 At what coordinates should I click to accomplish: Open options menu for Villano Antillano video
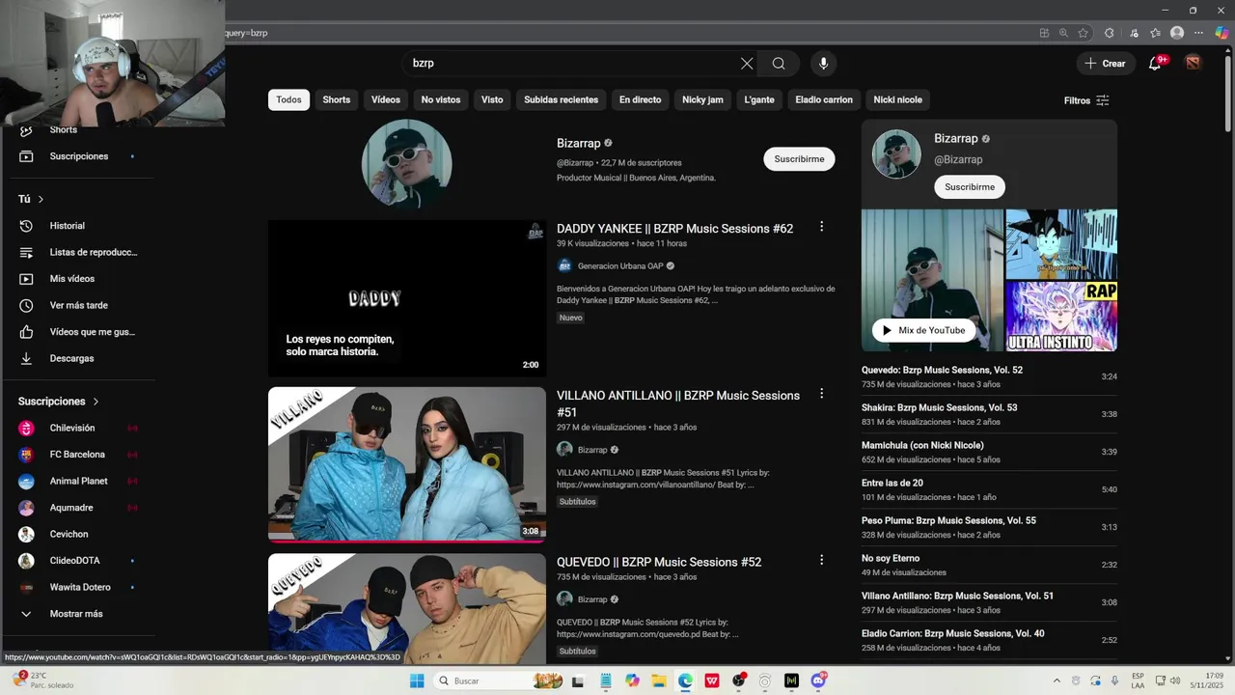[x=821, y=394]
